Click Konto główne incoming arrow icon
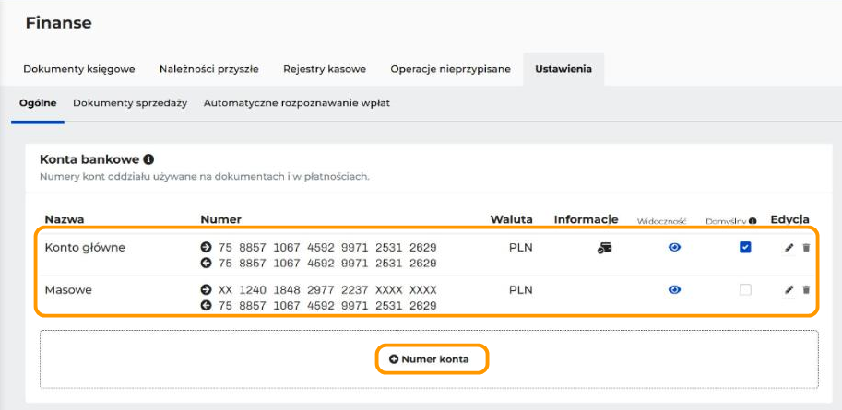 [206, 263]
